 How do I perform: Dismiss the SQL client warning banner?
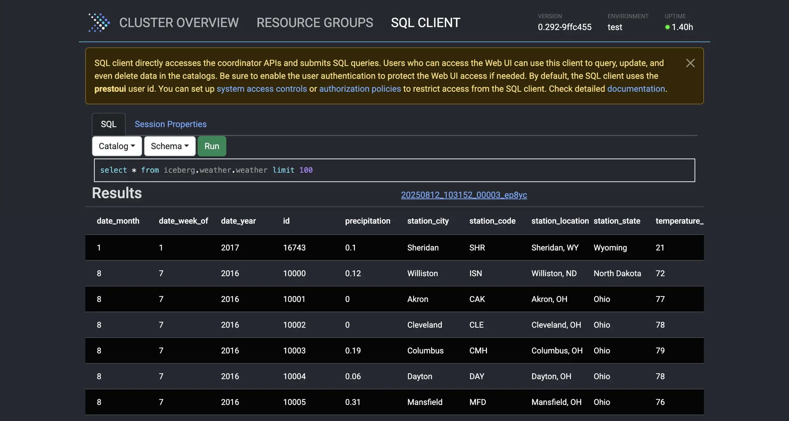coord(690,63)
